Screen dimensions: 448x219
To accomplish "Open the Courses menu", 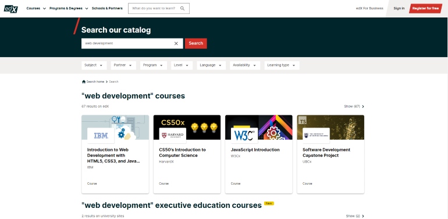I will 36,8.
